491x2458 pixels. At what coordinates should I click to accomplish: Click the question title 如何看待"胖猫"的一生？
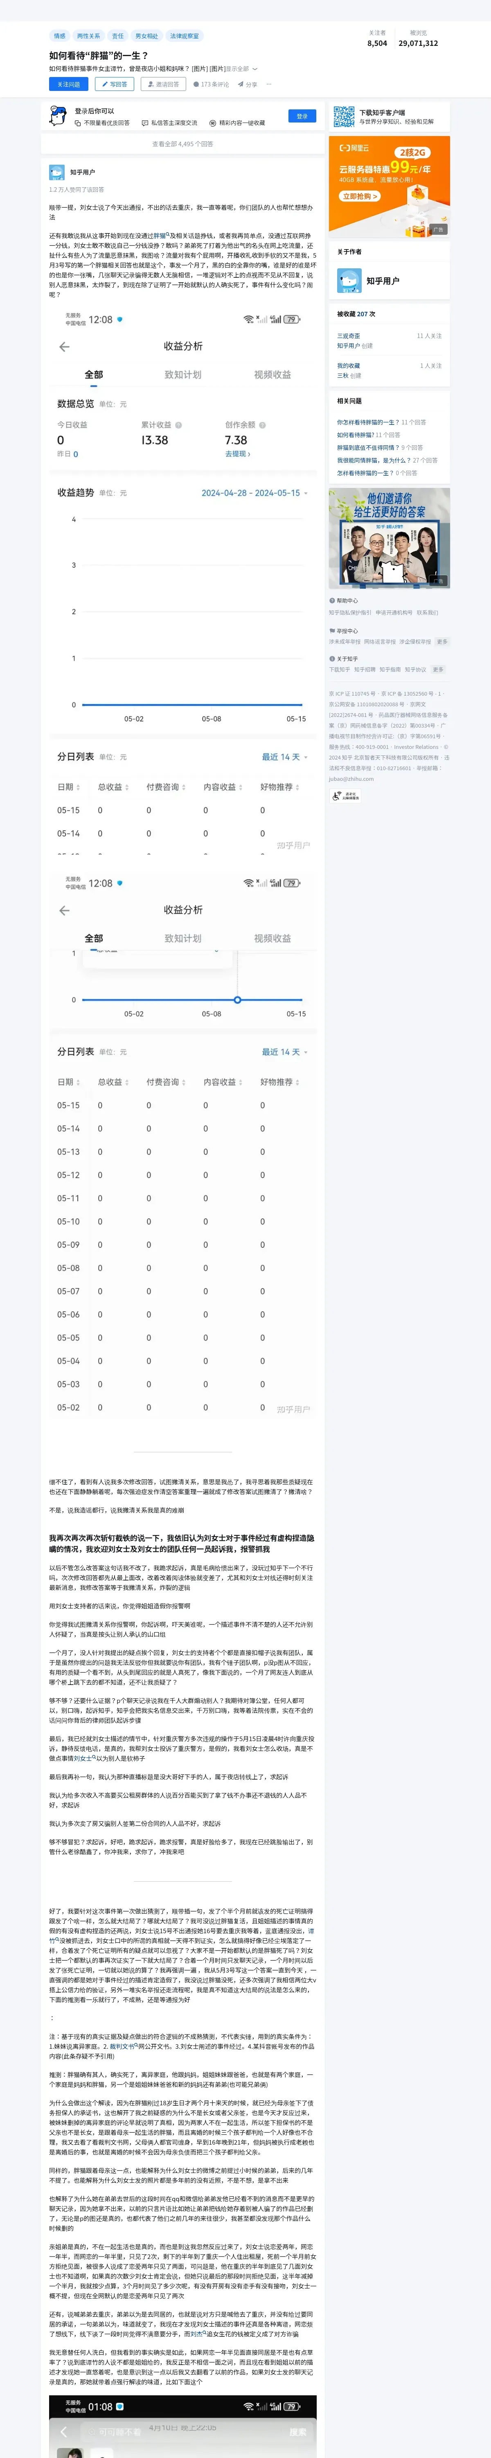(x=99, y=55)
